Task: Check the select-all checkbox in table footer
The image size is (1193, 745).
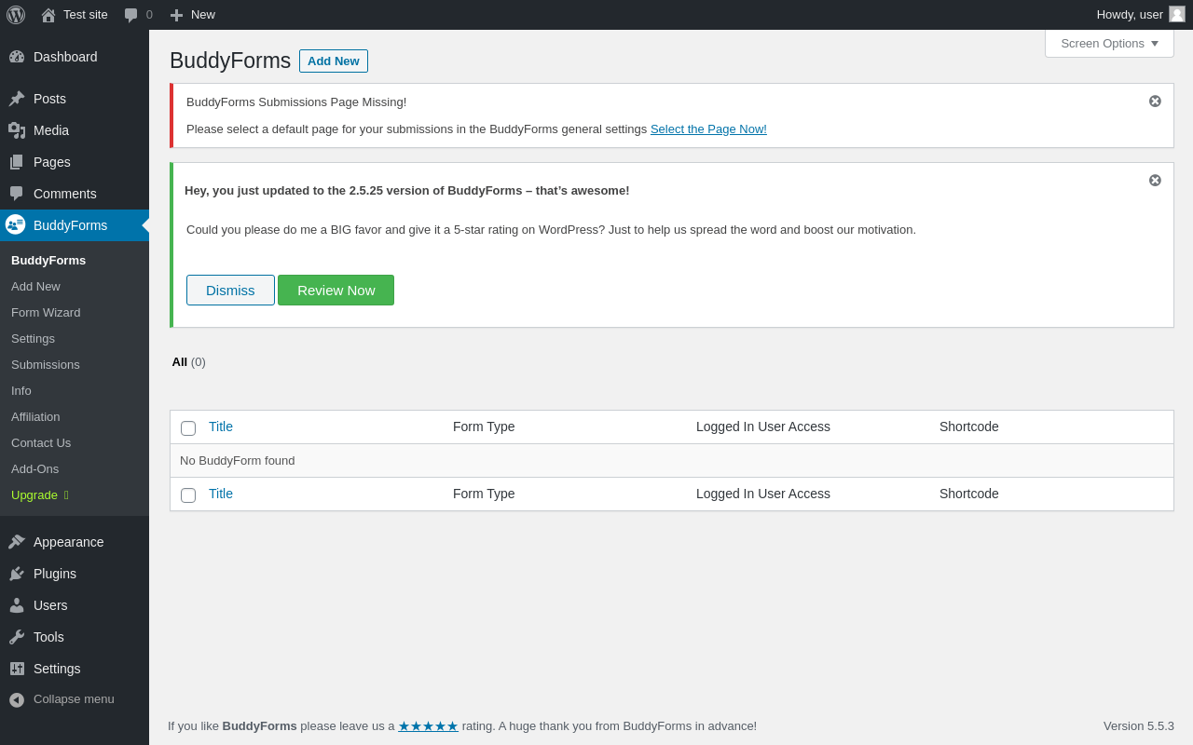Action: pos(188,495)
